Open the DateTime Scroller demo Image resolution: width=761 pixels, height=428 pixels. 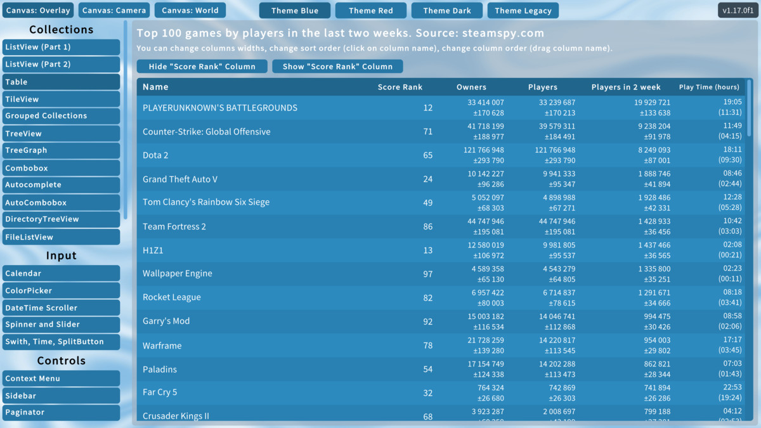pyautogui.click(x=61, y=308)
